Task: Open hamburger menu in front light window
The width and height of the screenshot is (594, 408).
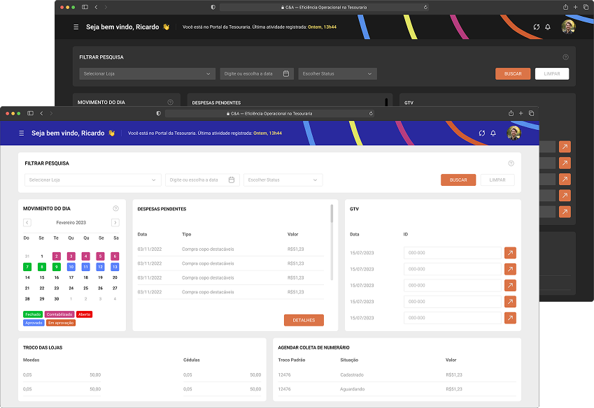Action: pyautogui.click(x=22, y=133)
